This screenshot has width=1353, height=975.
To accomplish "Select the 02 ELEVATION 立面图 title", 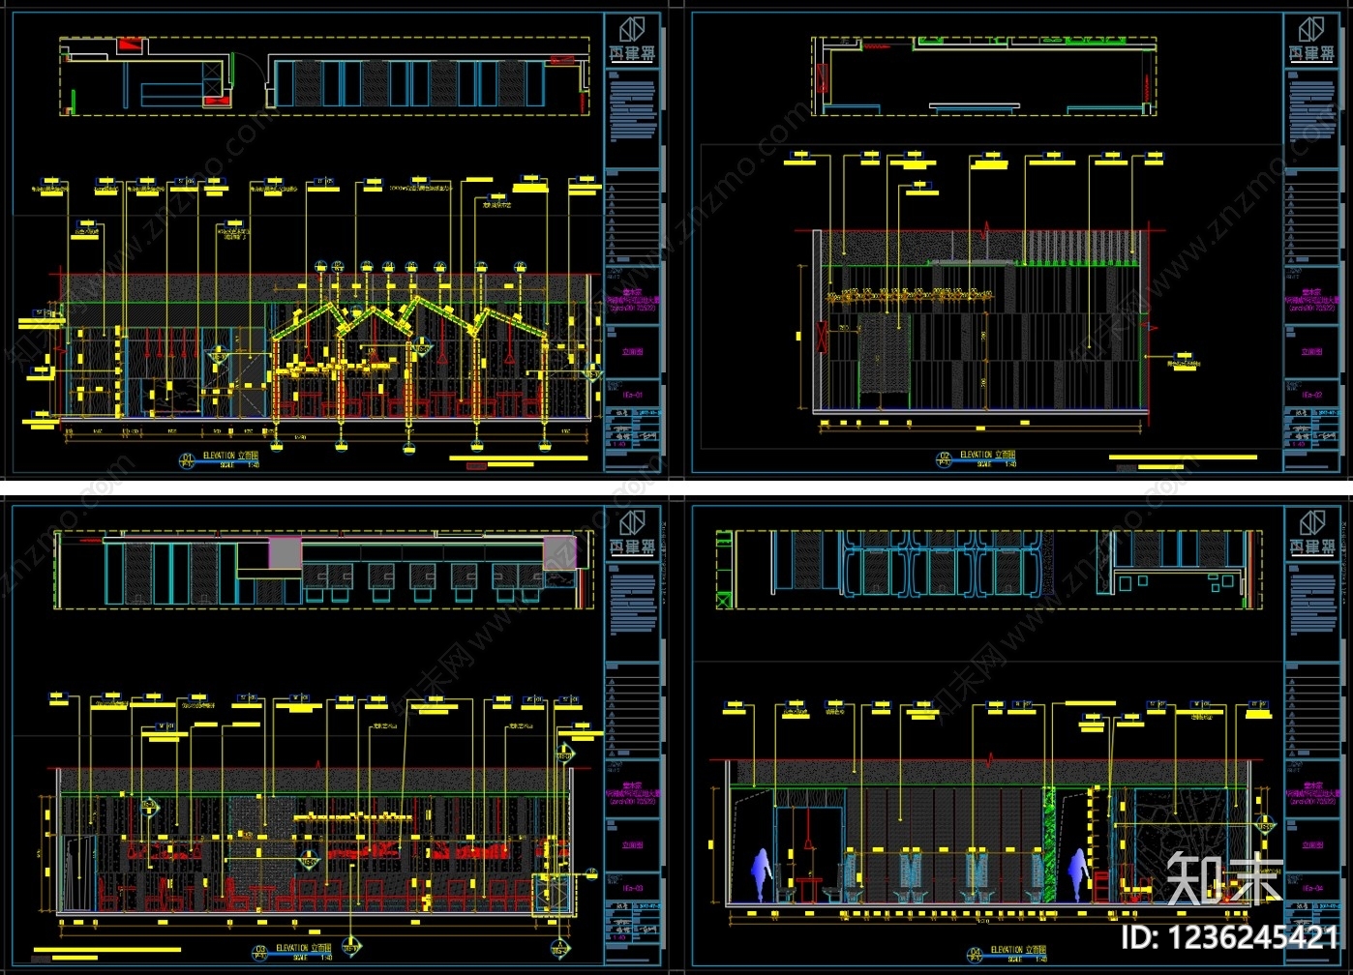I will (x=977, y=458).
